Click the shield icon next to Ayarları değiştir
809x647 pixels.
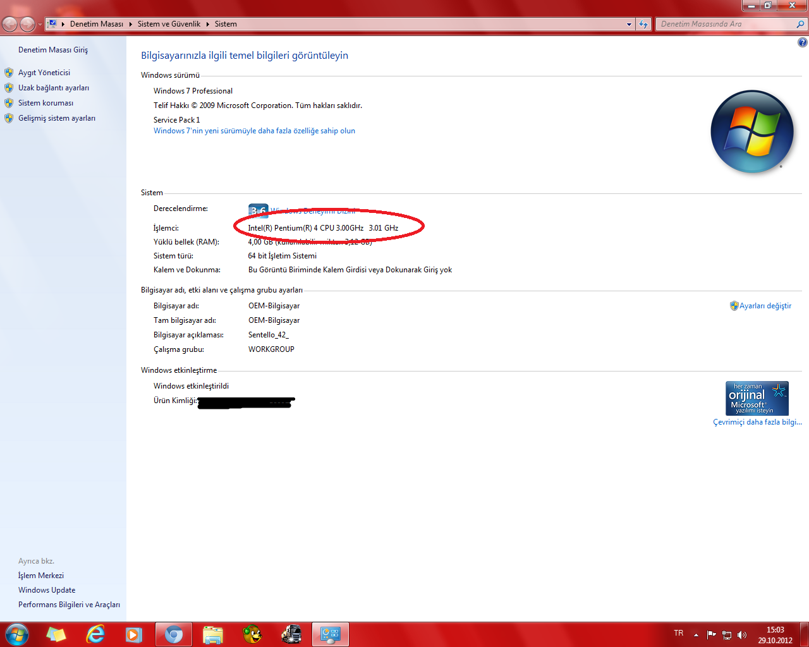pyautogui.click(x=734, y=306)
